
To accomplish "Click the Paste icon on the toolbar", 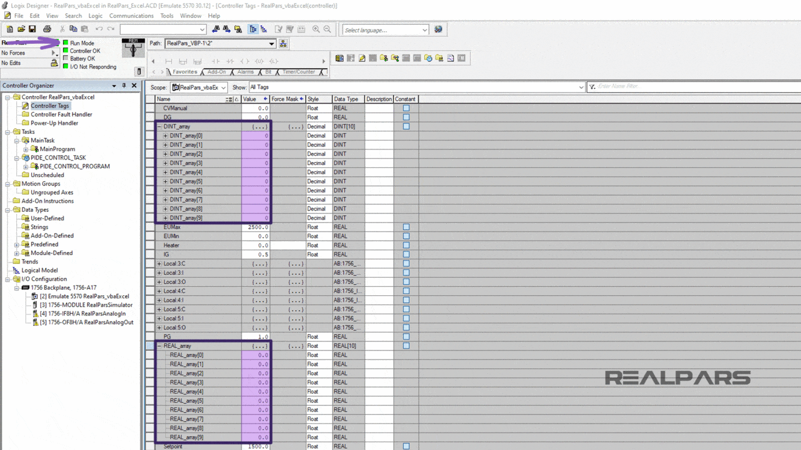I will pyautogui.click(x=84, y=28).
